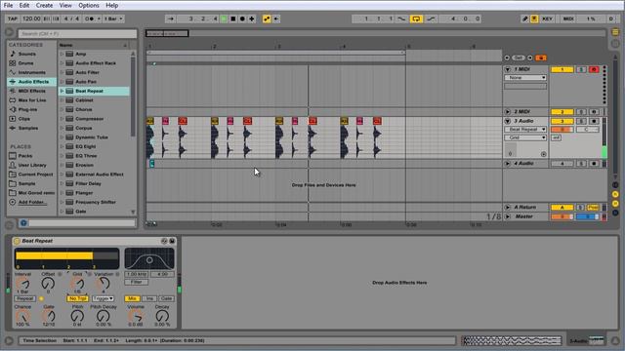Open the File menu

pyautogui.click(x=9, y=5)
